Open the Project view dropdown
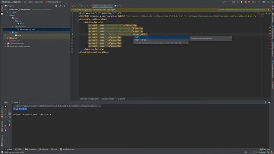The width and height of the screenshot is (274, 154). (10, 6)
